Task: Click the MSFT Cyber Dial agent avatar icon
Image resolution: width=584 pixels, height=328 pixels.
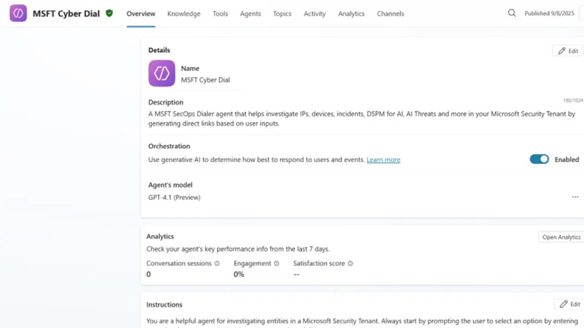Action: pos(18,13)
